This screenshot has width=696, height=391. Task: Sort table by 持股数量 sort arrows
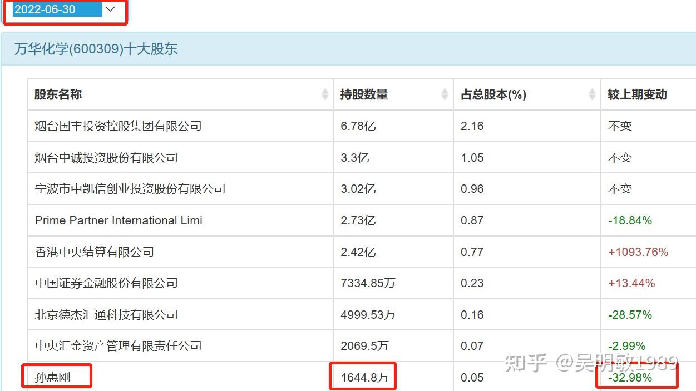tap(445, 94)
